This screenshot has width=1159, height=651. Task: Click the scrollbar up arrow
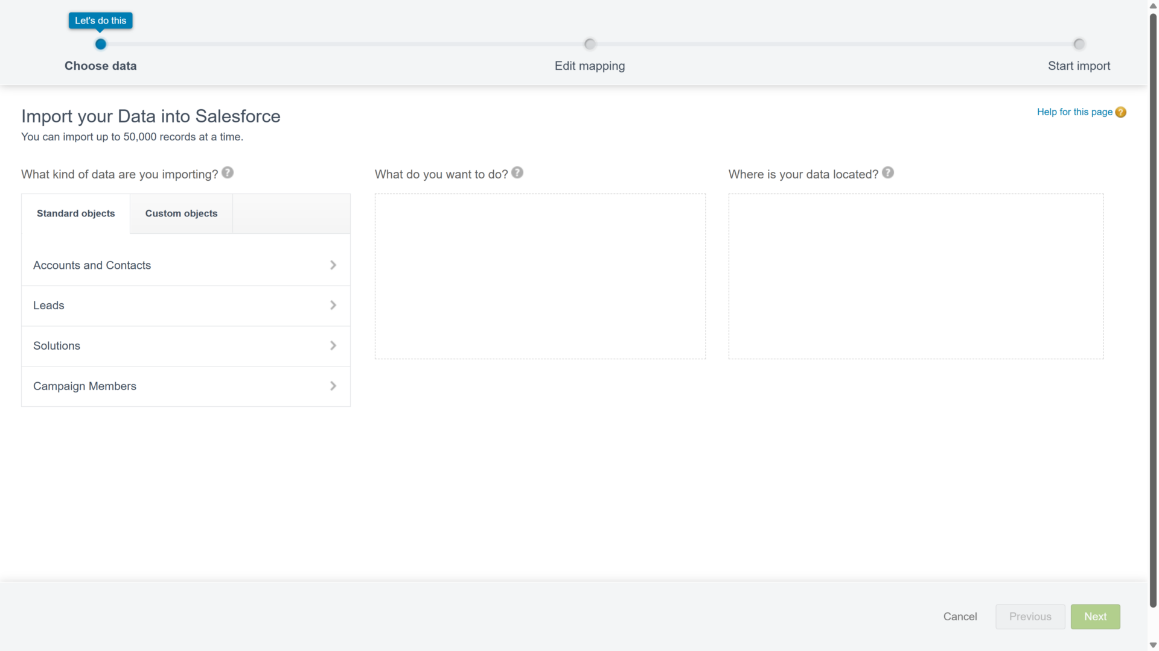click(x=1152, y=5)
